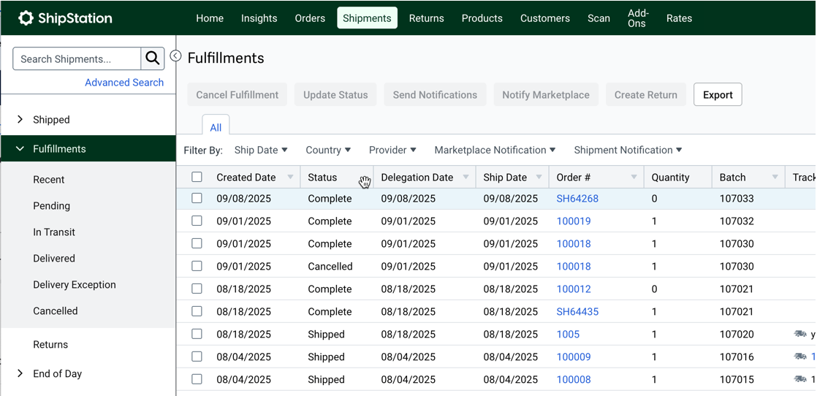Toggle the select-all header checkbox
The width and height of the screenshot is (817, 396).
coord(197,177)
